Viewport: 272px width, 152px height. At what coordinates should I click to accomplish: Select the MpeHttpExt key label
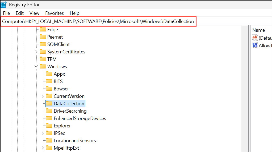[66, 148]
